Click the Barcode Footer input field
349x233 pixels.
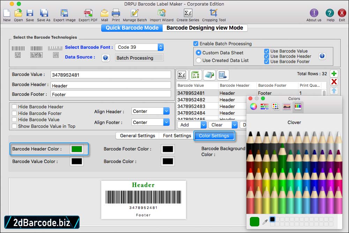coord(111,94)
